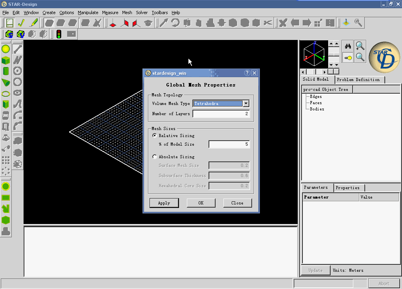The image size is (402, 289).
Task: Pick the green rectangle sketch tool
Action: pos(5,198)
